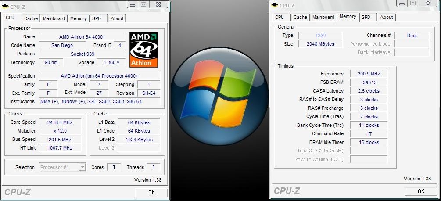
Task: Open the Mainboard tab in right CPU-Z window
Action: [323, 17]
